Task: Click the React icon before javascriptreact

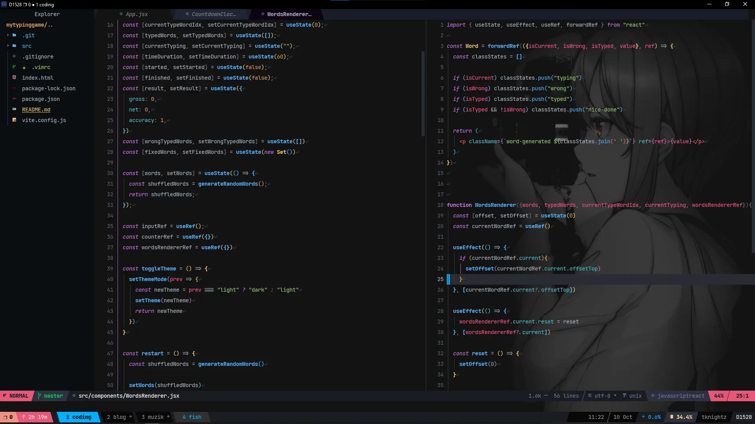Action: click(x=653, y=396)
